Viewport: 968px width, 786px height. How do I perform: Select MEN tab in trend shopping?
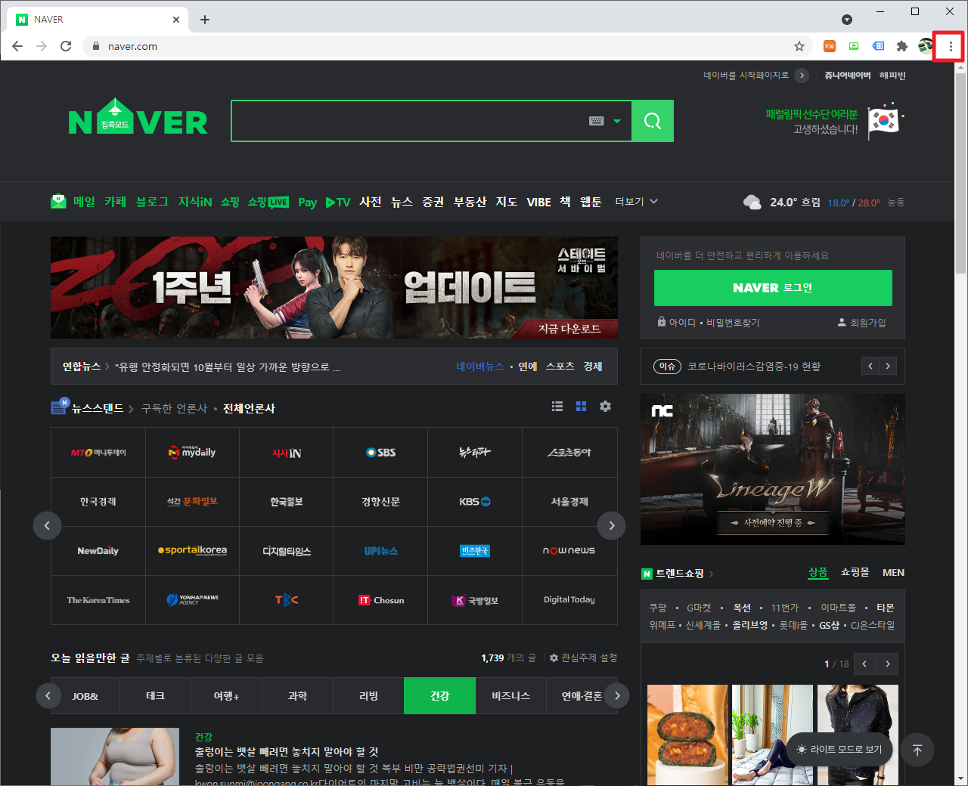(x=893, y=572)
